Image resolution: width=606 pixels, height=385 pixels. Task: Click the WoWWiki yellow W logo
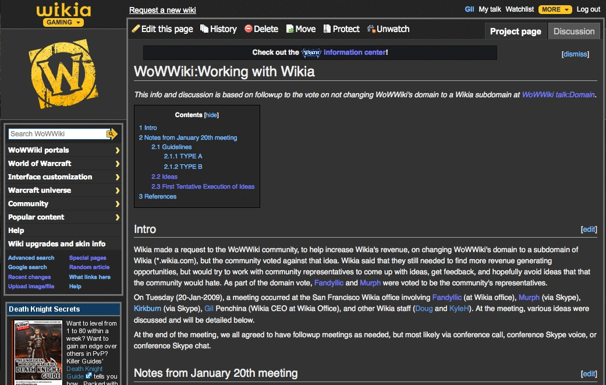pos(63,73)
